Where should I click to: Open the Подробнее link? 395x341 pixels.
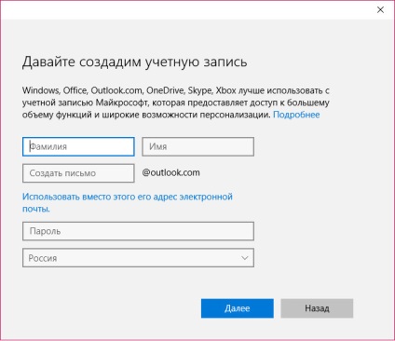[x=296, y=115]
